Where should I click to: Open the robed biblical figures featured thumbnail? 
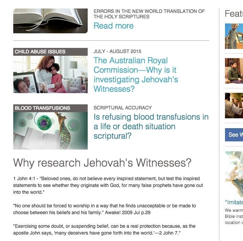pyautogui.click(x=234, y=106)
